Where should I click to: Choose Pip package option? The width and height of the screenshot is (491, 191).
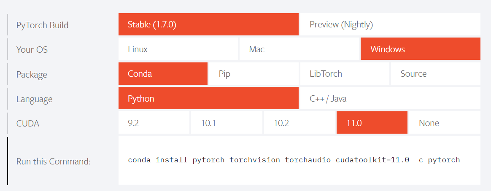(x=254, y=74)
